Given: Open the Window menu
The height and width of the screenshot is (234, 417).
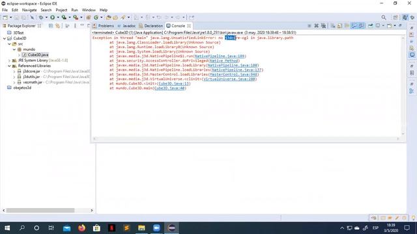Looking at the screenshot, I should [x=89, y=10].
